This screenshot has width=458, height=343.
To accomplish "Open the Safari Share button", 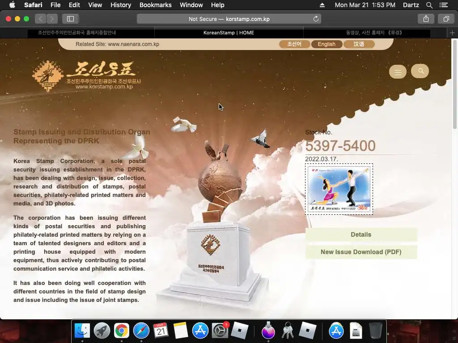I will pos(426,19).
